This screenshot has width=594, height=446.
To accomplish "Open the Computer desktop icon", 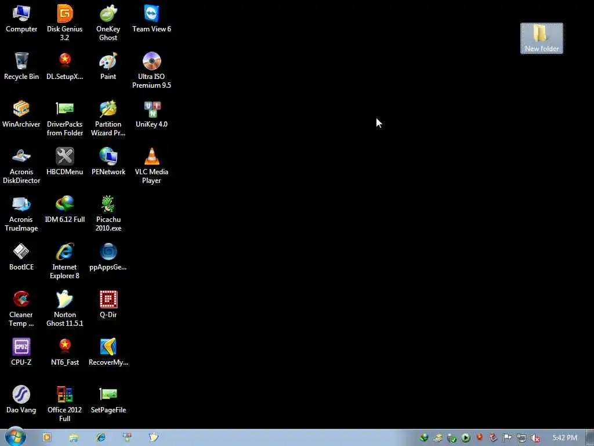I will [x=21, y=19].
